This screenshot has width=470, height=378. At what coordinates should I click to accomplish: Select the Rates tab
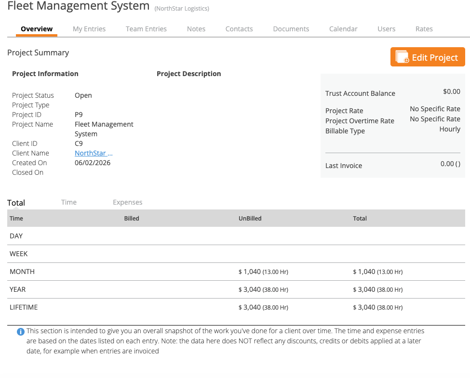(x=424, y=29)
